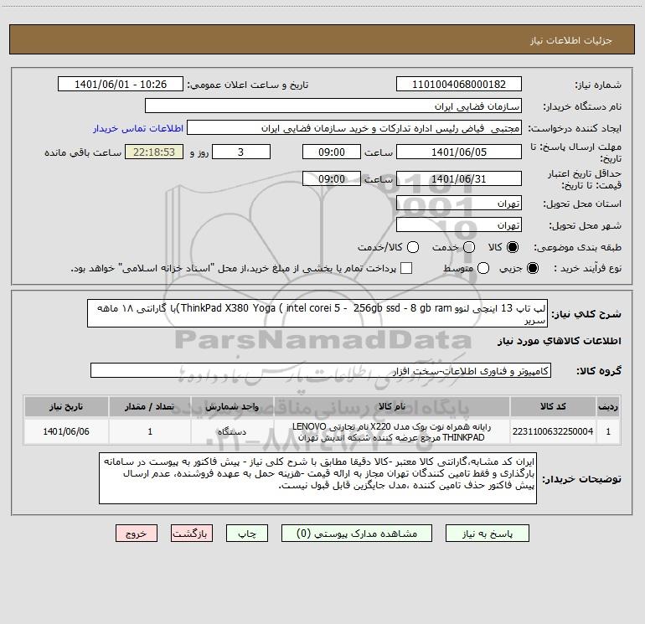Choose the جزیی purchase process option
The height and width of the screenshot is (624, 645).
pos(532,268)
